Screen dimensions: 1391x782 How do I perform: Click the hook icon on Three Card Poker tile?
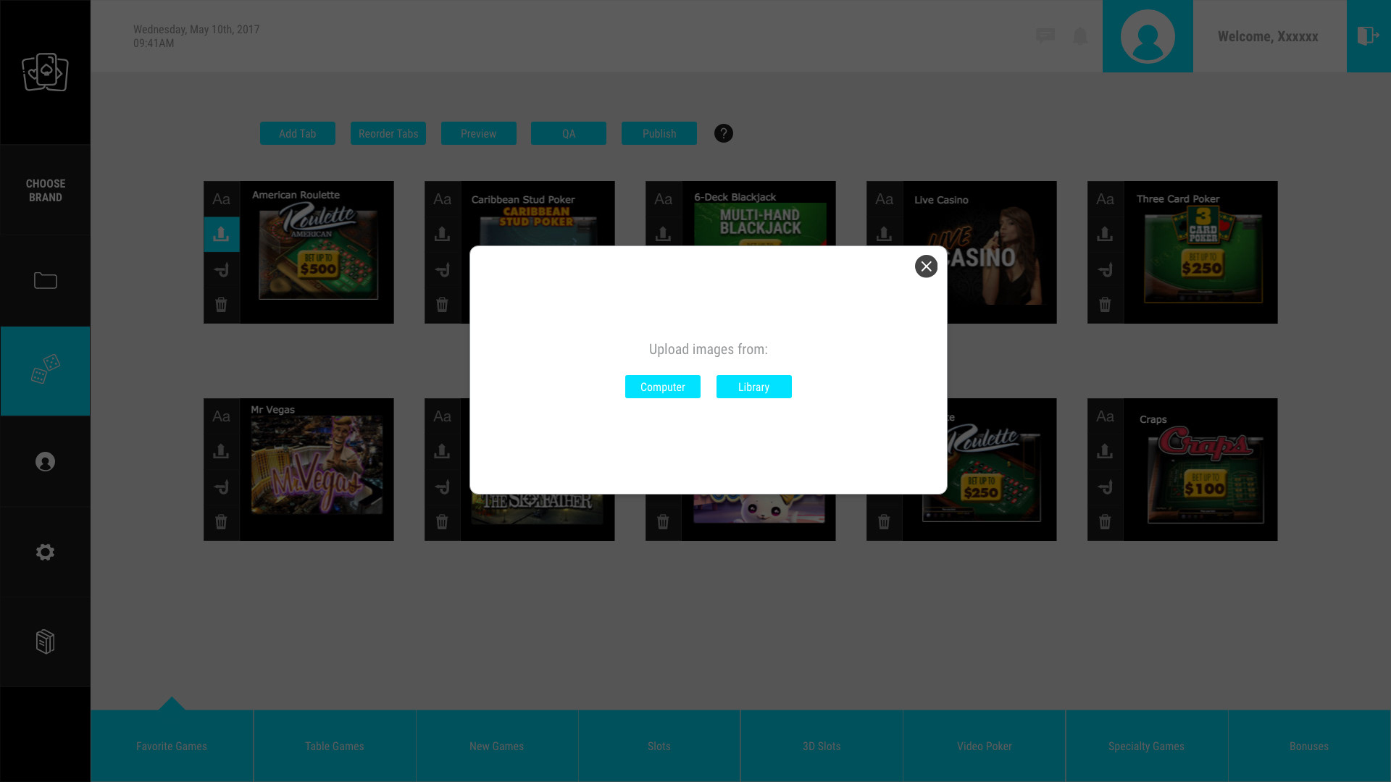(x=1105, y=270)
